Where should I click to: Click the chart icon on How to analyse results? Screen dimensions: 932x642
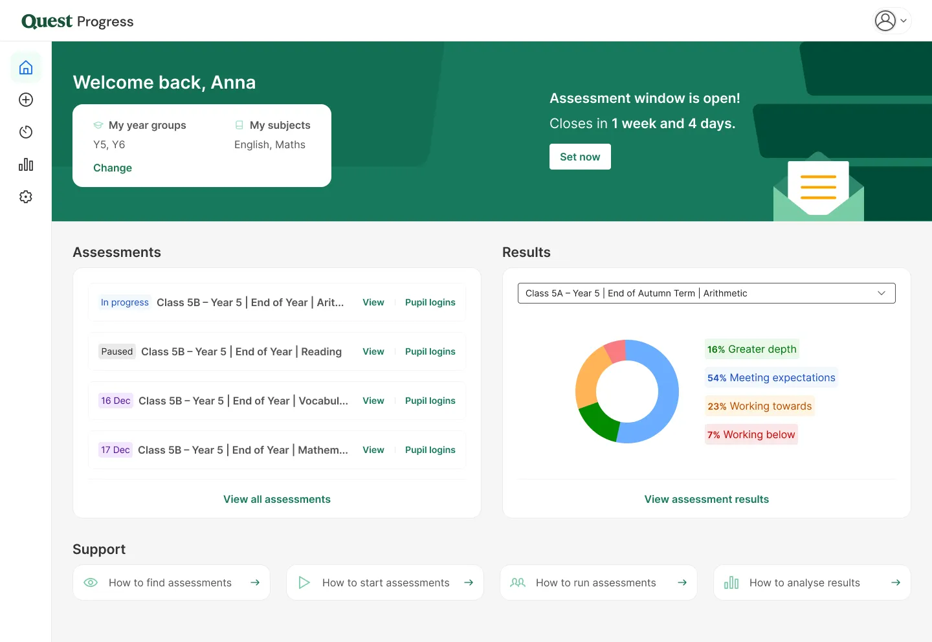[x=731, y=582]
